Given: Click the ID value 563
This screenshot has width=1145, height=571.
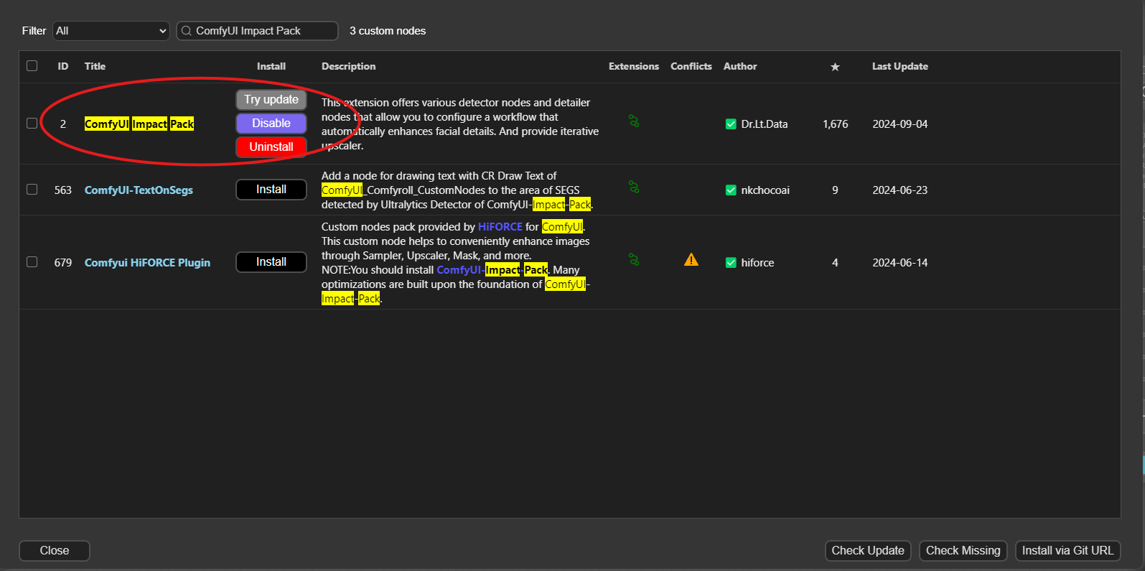Looking at the screenshot, I should (63, 190).
